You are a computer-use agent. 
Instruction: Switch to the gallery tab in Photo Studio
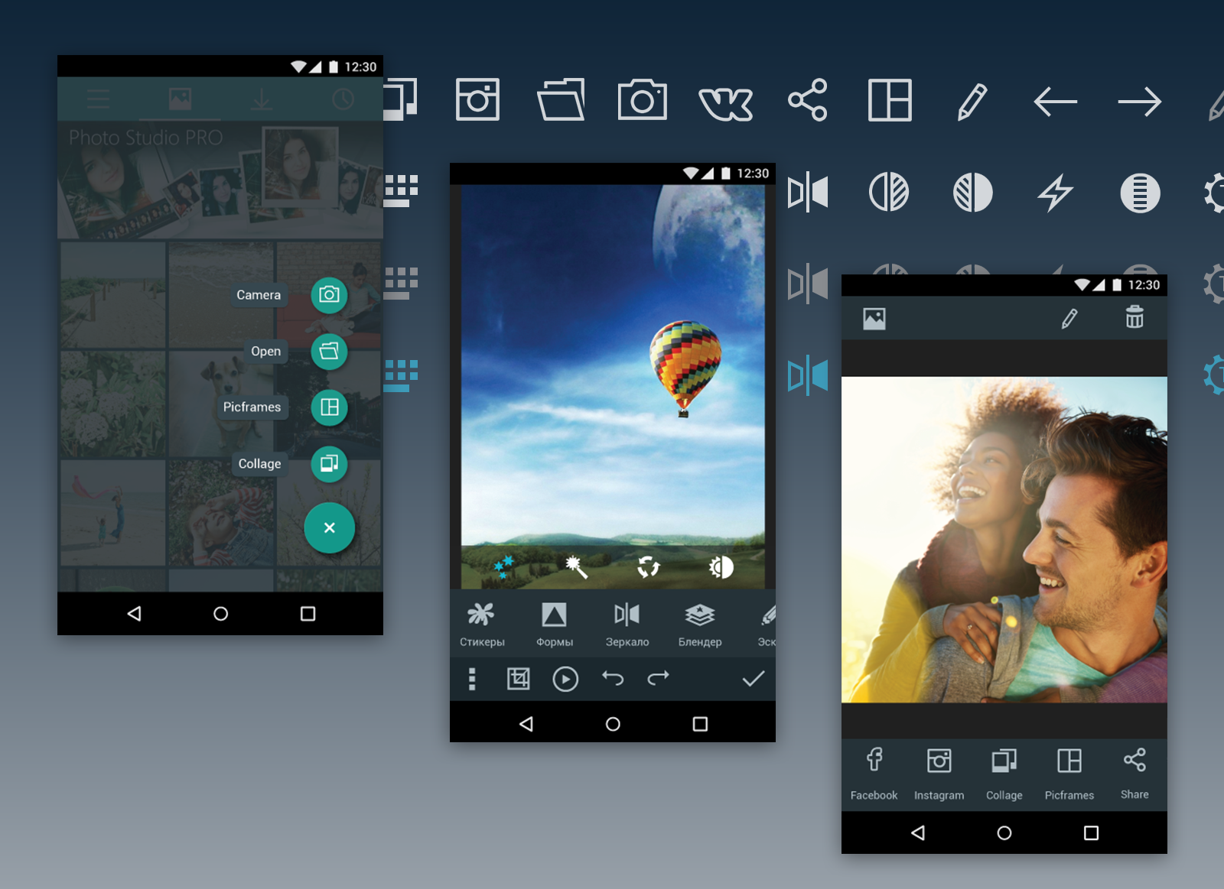180,99
